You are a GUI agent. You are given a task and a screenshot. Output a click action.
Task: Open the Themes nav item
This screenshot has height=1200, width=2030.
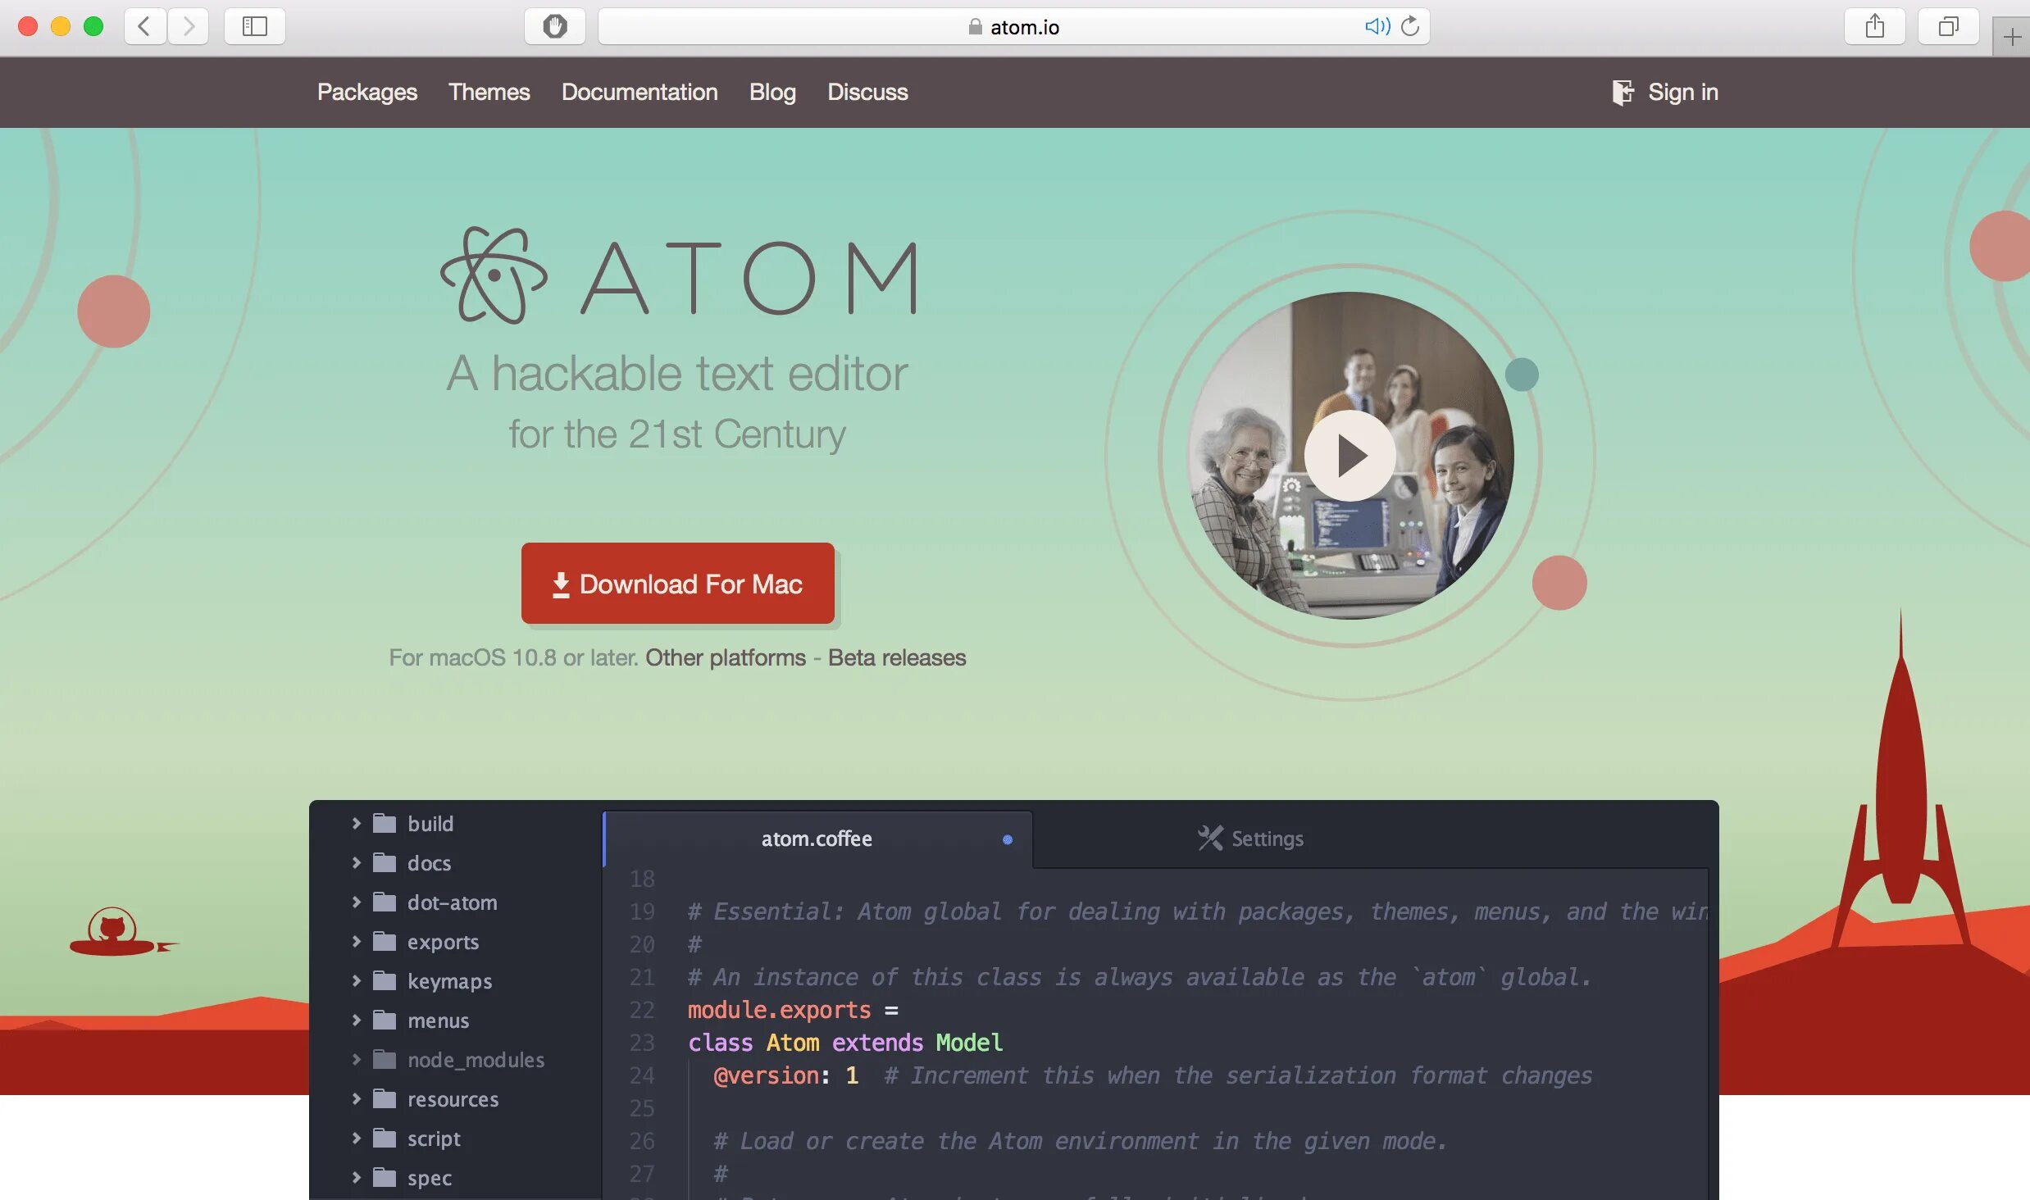(489, 92)
